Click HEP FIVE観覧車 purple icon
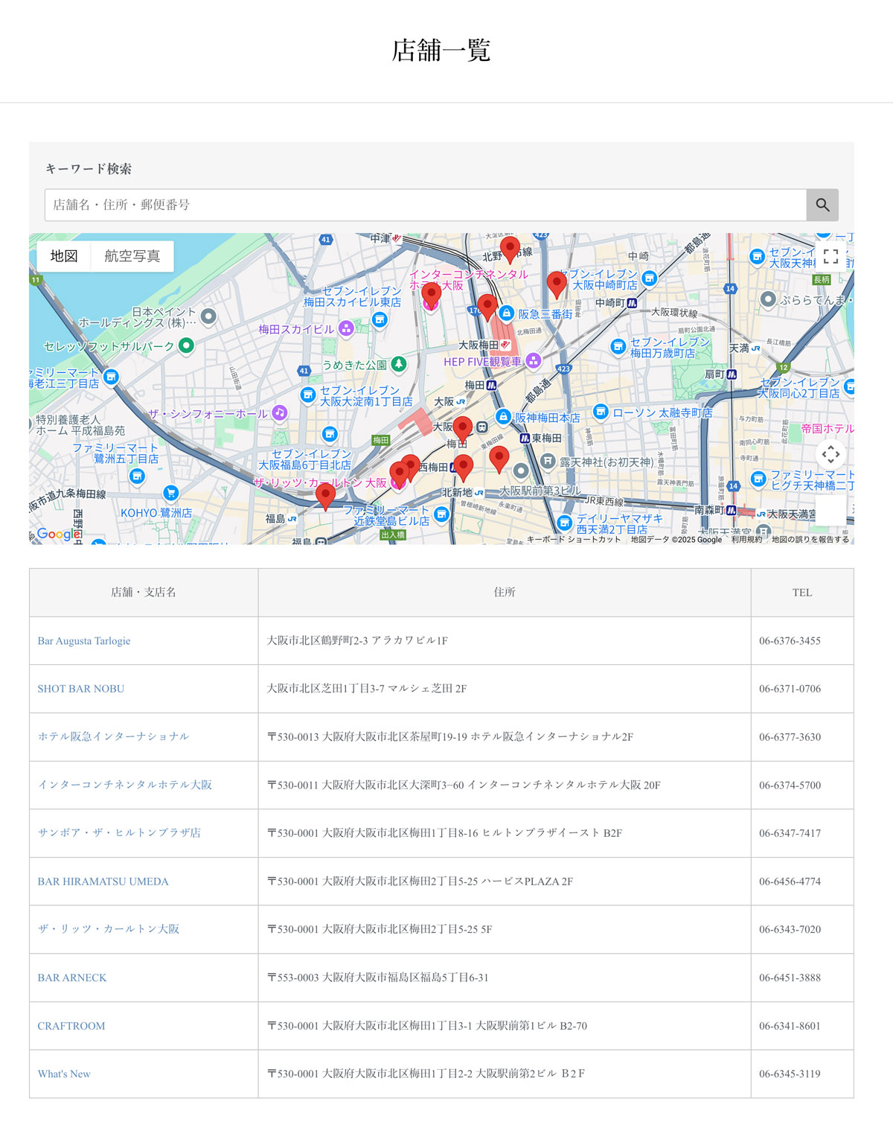 [x=533, y=361]
